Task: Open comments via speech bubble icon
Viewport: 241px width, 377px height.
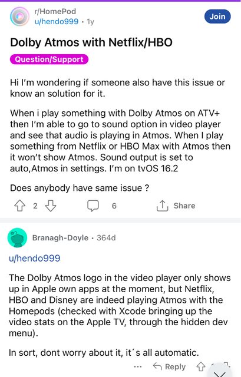Action: (93, 206)
